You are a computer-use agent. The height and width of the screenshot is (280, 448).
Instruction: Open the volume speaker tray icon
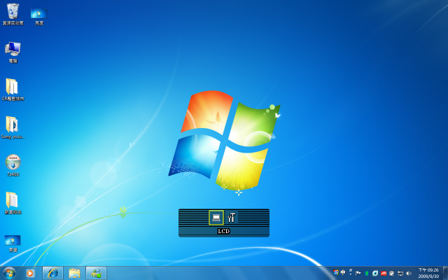click(409, 274)
